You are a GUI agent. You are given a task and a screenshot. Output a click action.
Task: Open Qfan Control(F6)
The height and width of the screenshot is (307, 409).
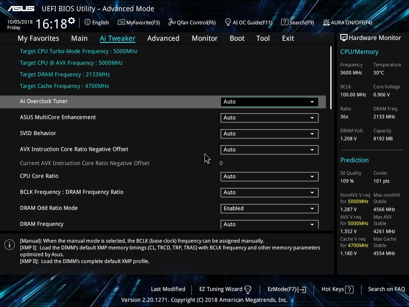point(192,22)
